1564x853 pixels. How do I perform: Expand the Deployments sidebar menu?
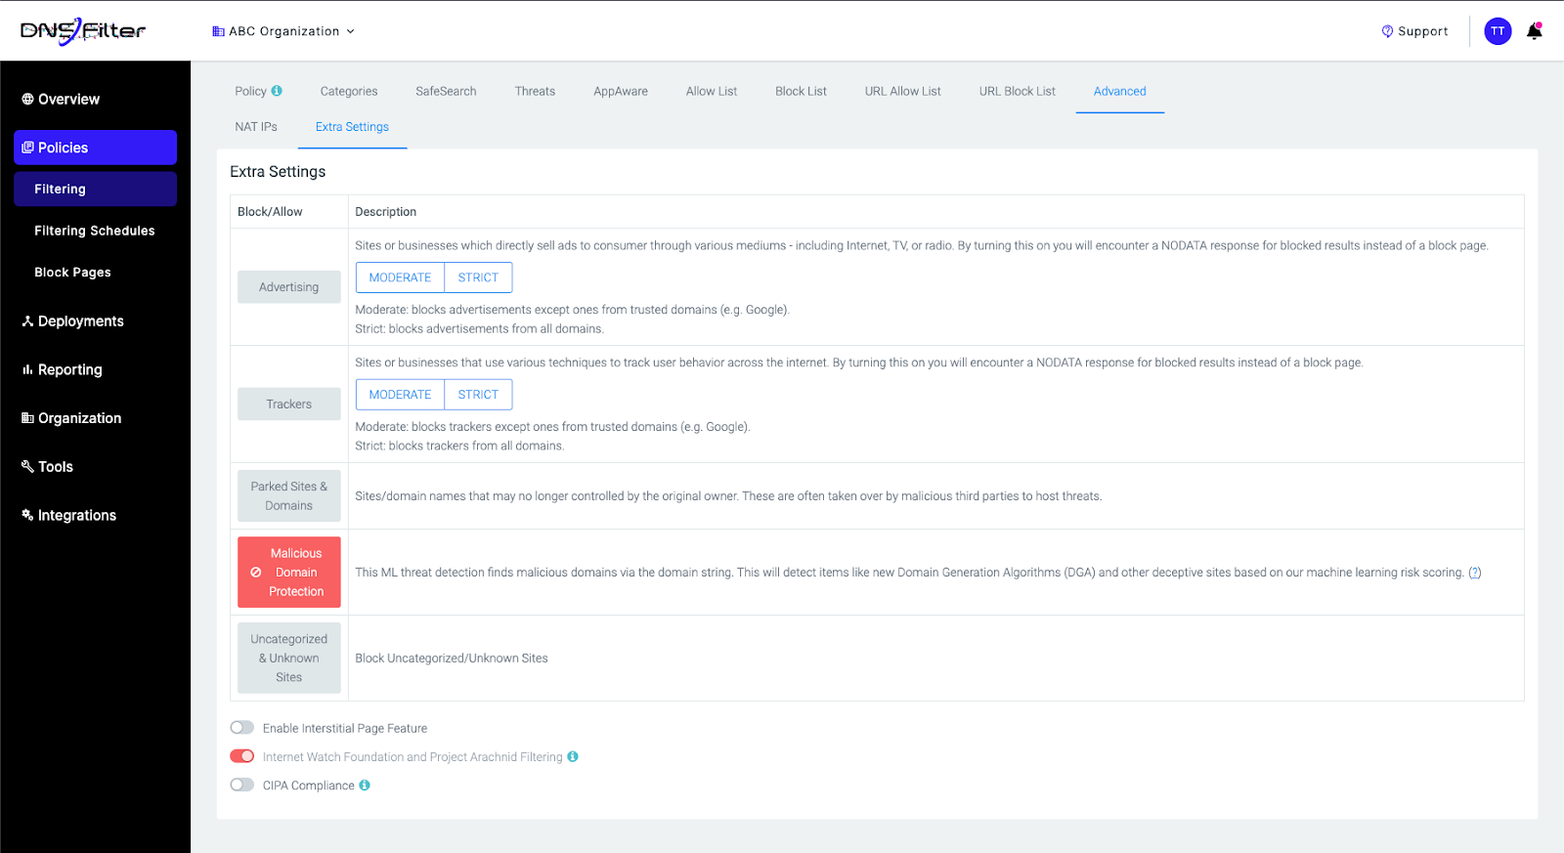[80, 321]
